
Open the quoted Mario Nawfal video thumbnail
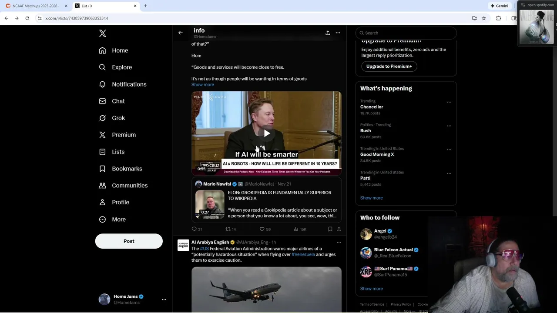210,204
